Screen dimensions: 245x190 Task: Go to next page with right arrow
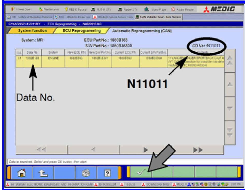(x=146, y=150)
